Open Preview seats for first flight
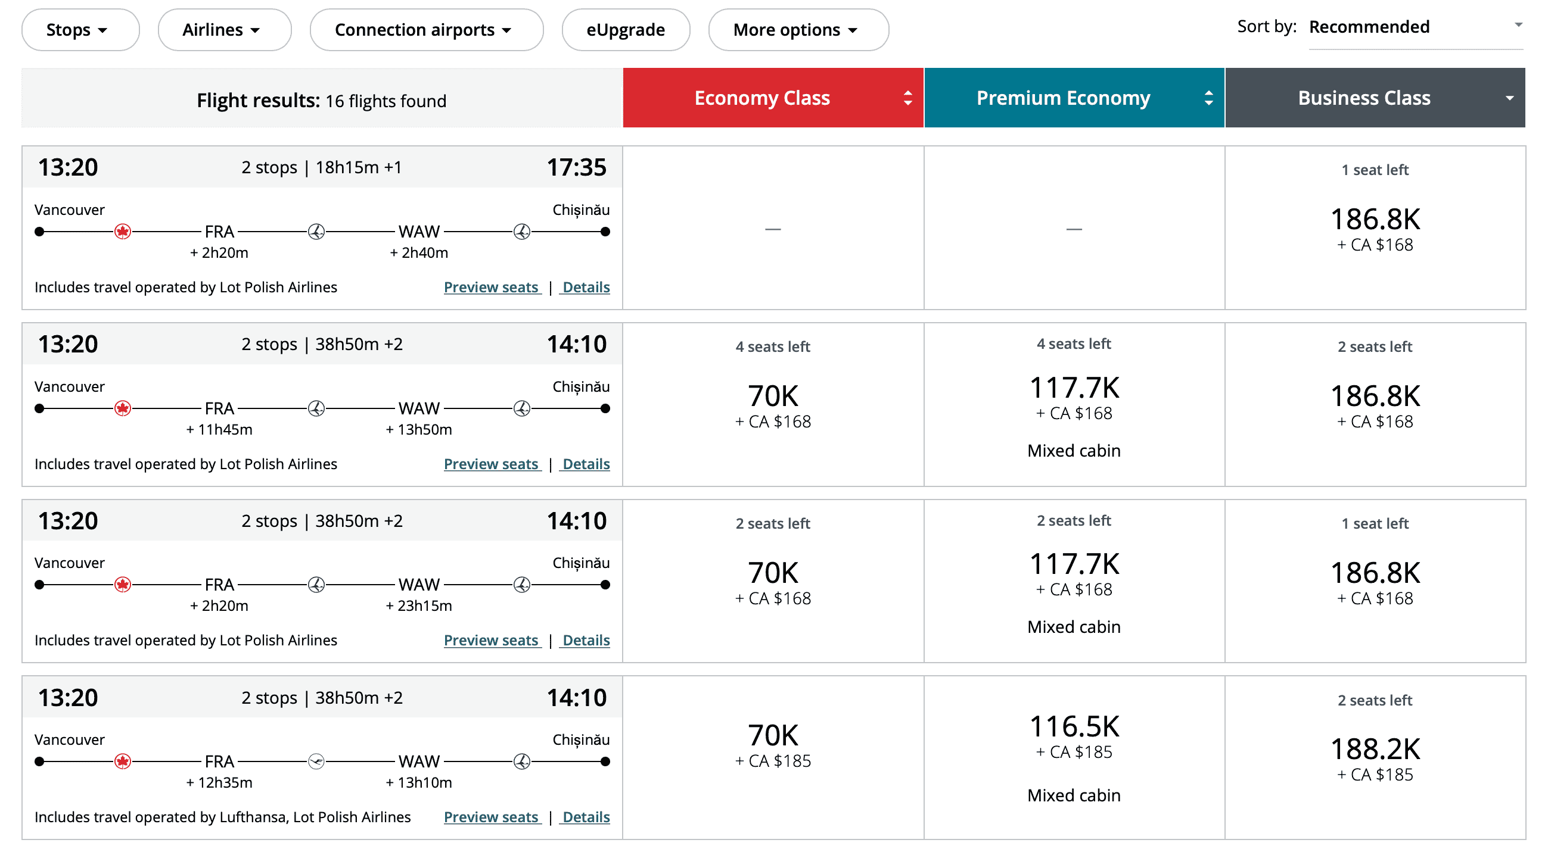The height and width of the screenshot is (849, 1548). coord(491,288)
